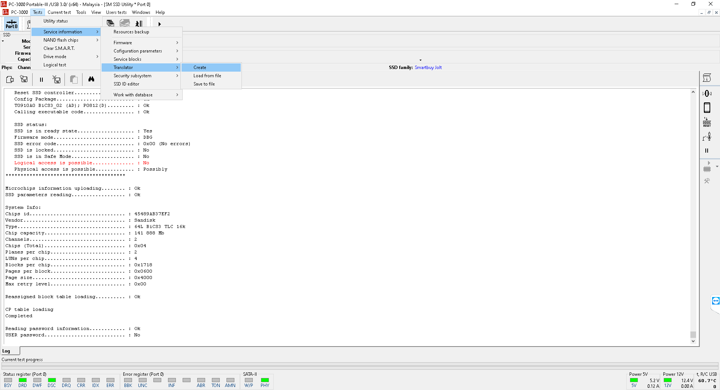Click the power switch circuit icon on right
This screenshot has height=390, width=720.
(707, 137)
